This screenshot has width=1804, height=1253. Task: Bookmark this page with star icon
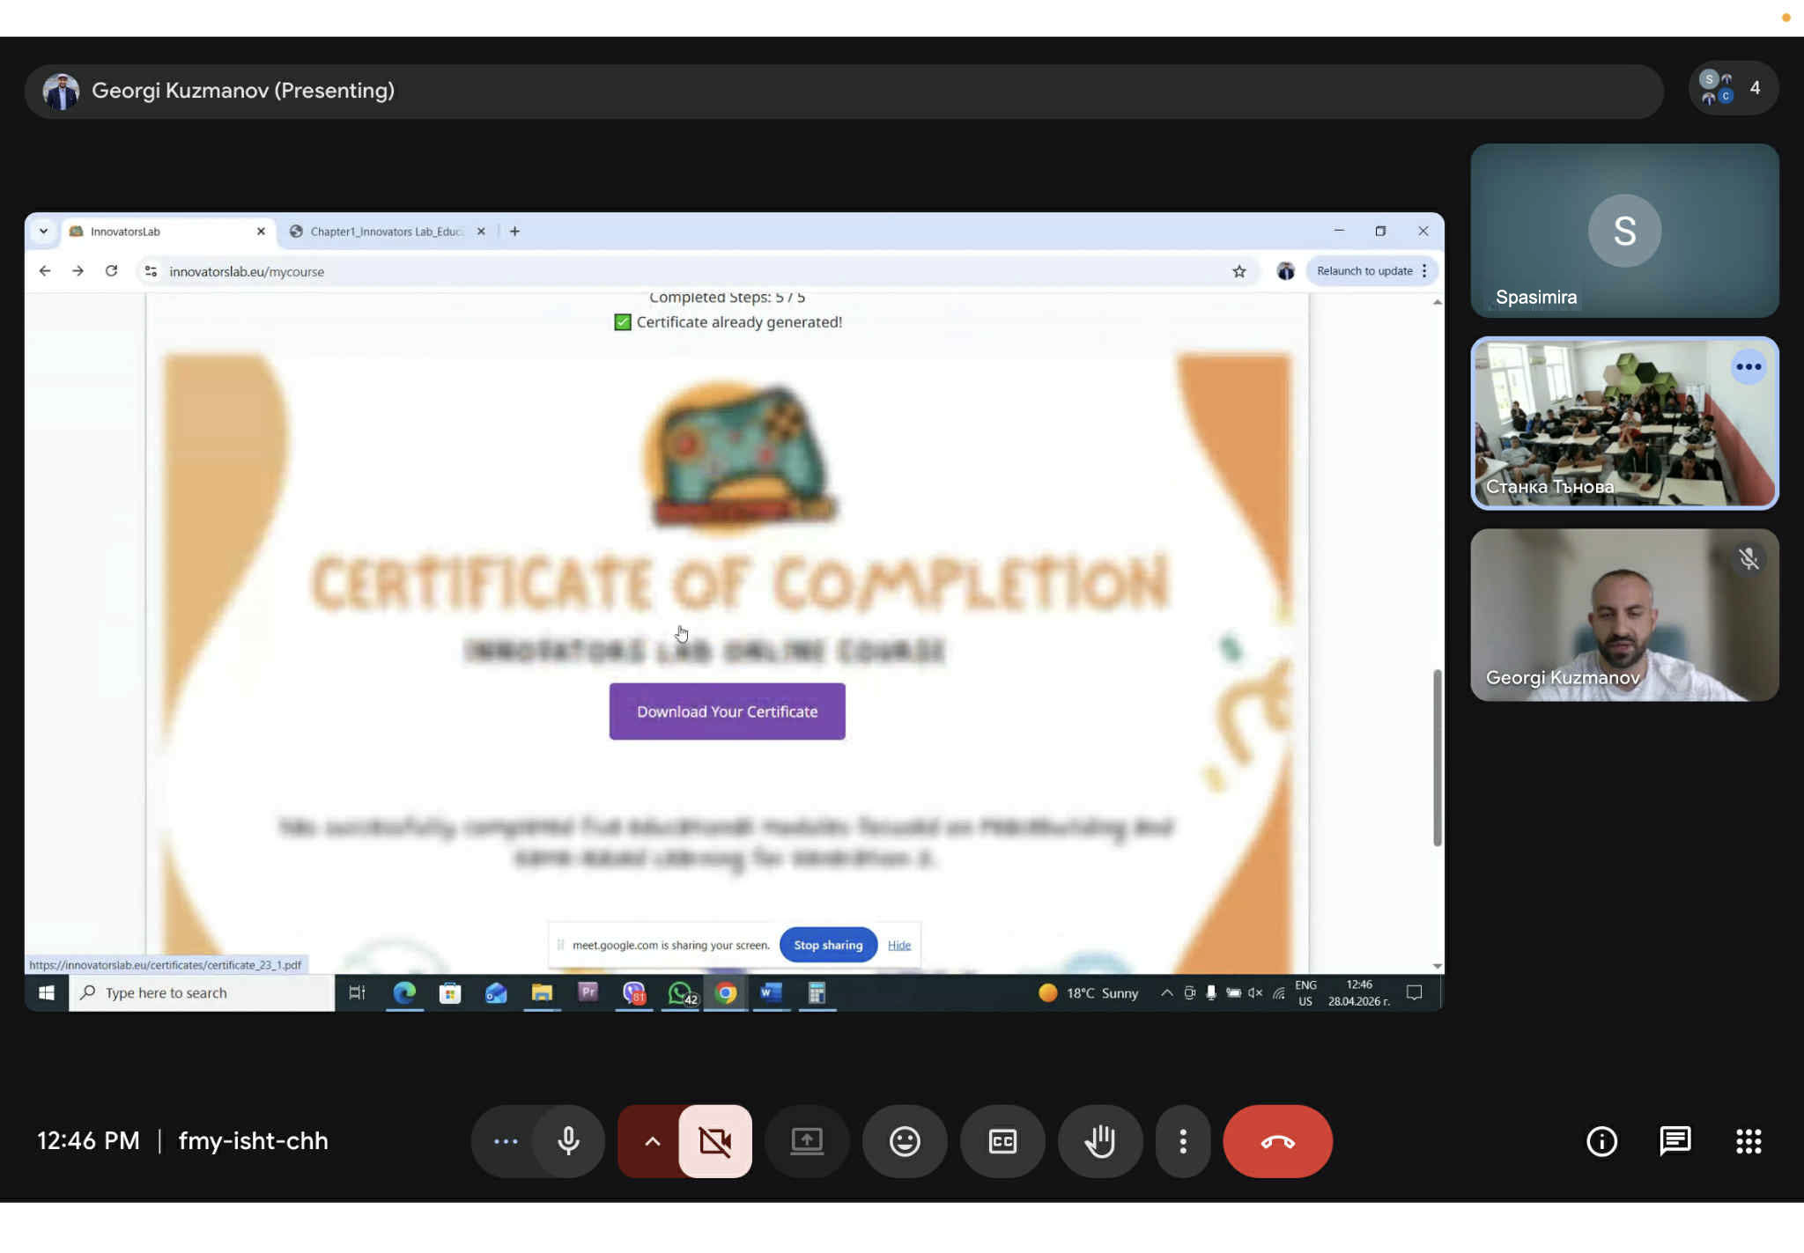(x=1239, y=271)
